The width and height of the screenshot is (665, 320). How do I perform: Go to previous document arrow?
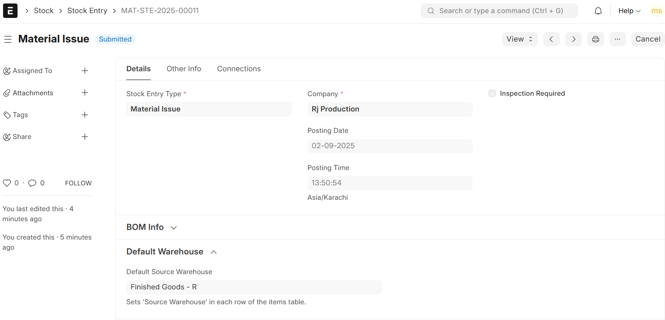551,39
